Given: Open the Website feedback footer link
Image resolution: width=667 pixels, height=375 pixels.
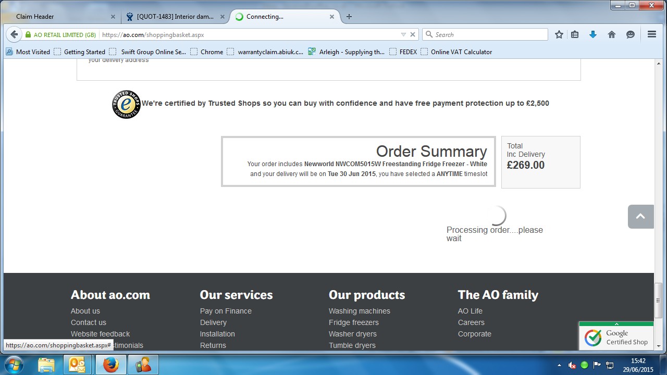Looking at the screenshot, I should point(101,334).
